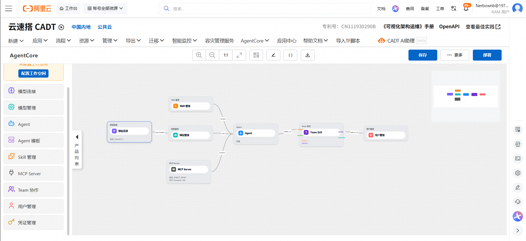Click the 配置工作空间 button
The width and height of the screenshot is (526, 241).
coord(33,73)
